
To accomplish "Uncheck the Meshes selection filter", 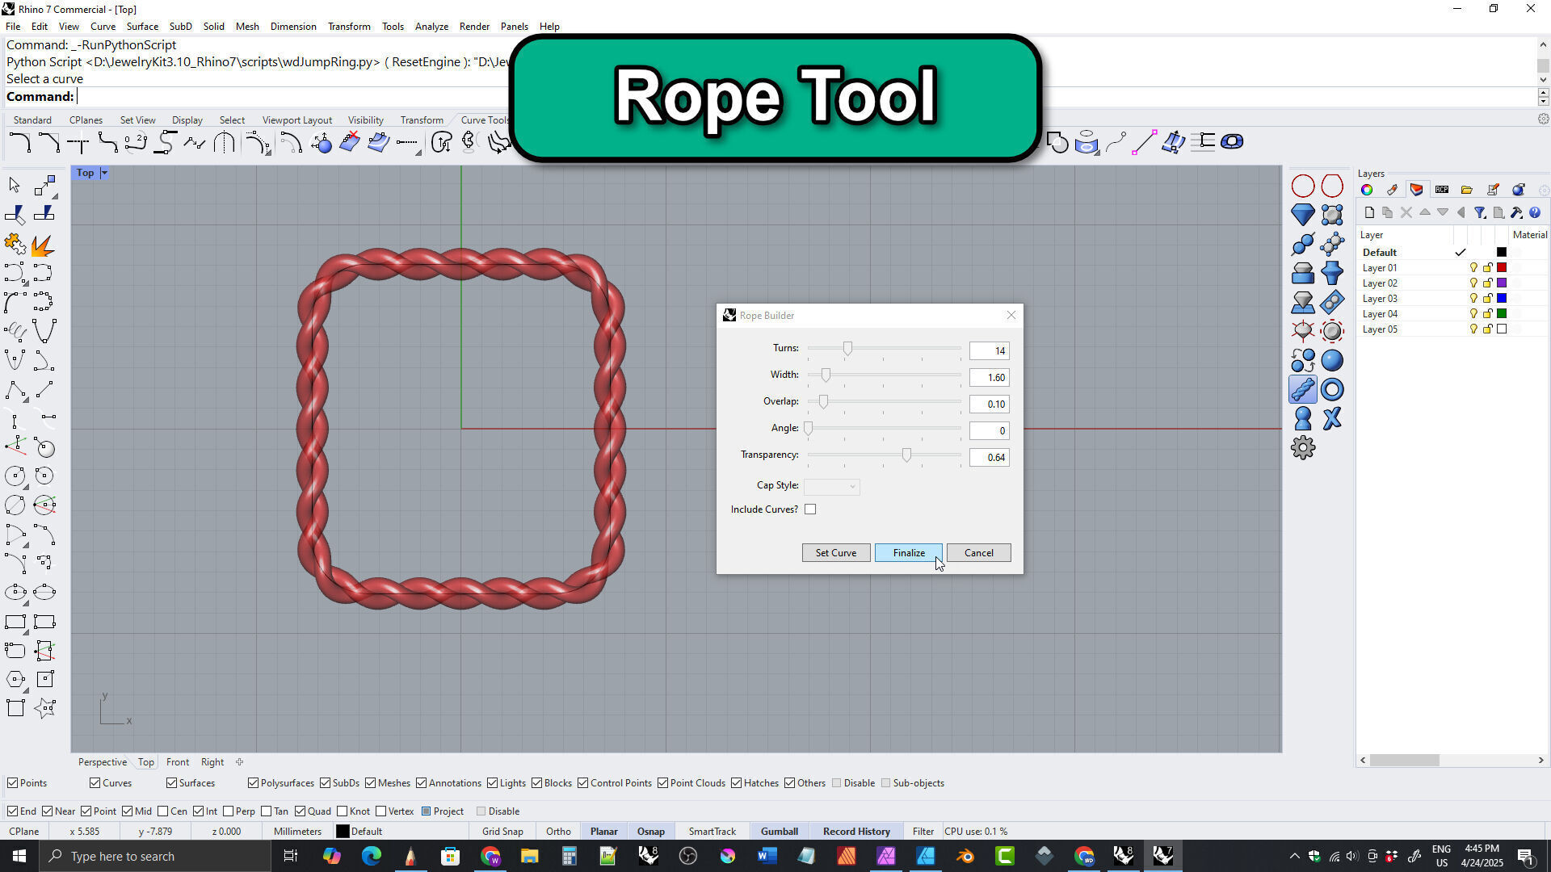I will pos(371,783).
